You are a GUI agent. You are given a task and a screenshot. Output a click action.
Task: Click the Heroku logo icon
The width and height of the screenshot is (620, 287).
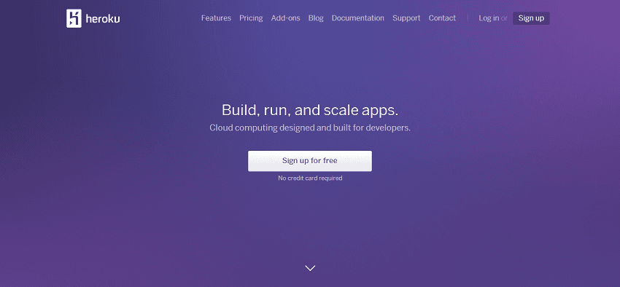(74, 18)
